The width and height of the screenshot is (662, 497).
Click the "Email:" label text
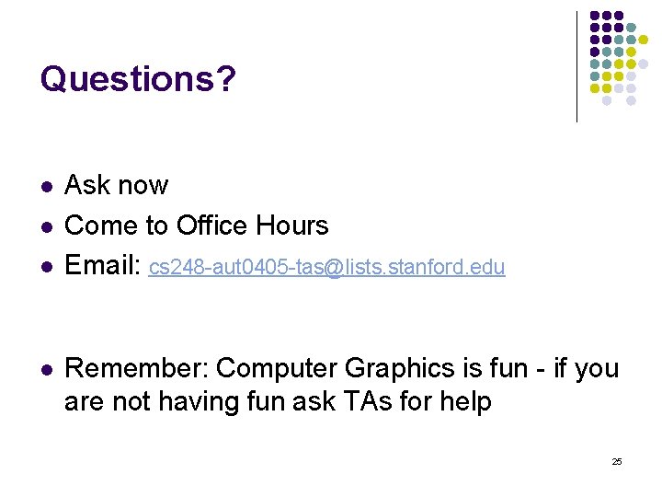point(101,266)
